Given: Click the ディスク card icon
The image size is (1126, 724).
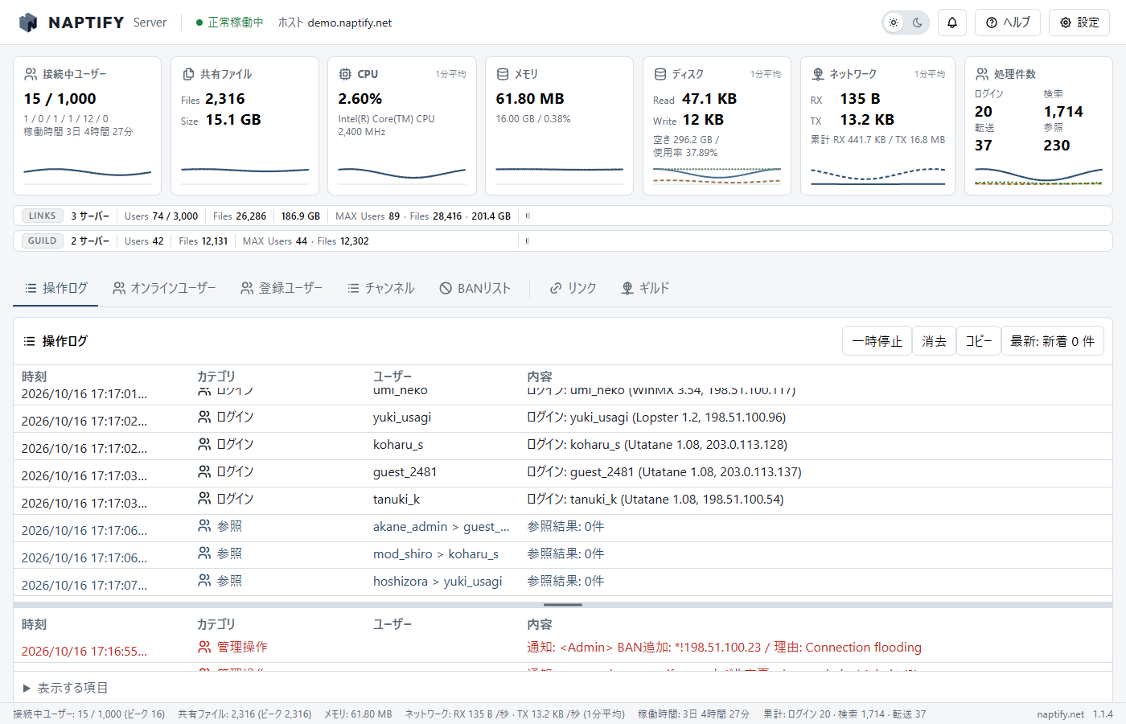Looking at the screenshot, I should (x=660, y=74).
